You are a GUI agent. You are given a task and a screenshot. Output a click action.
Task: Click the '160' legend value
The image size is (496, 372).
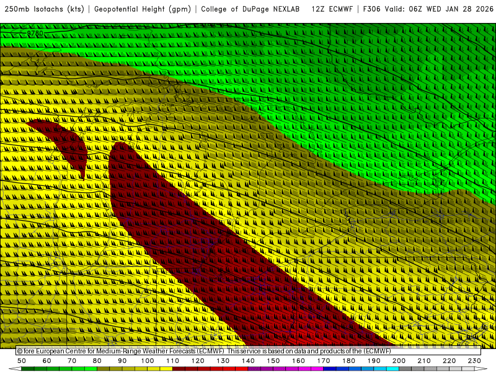[298, 361]
